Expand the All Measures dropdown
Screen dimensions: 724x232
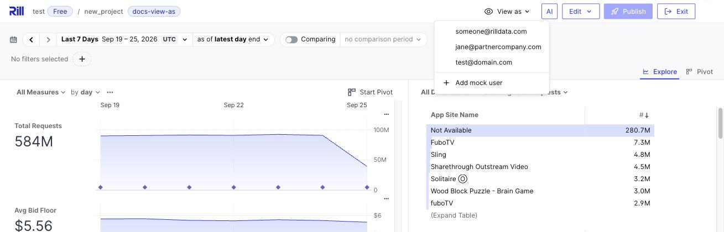41,92
